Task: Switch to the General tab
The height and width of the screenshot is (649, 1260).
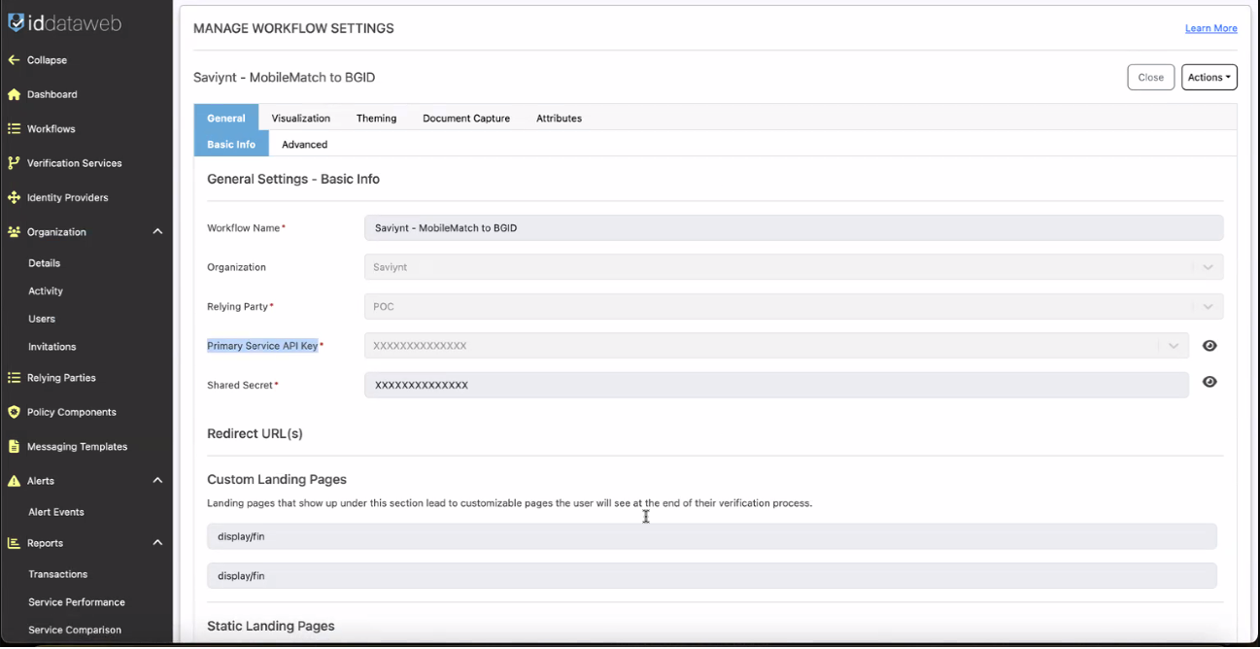Action: 226,119
